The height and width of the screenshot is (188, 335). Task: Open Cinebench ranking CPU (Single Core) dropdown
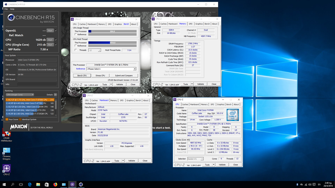point(20,95)
